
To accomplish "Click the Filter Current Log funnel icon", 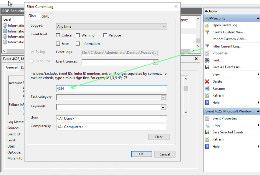I will tap(207, 46).
